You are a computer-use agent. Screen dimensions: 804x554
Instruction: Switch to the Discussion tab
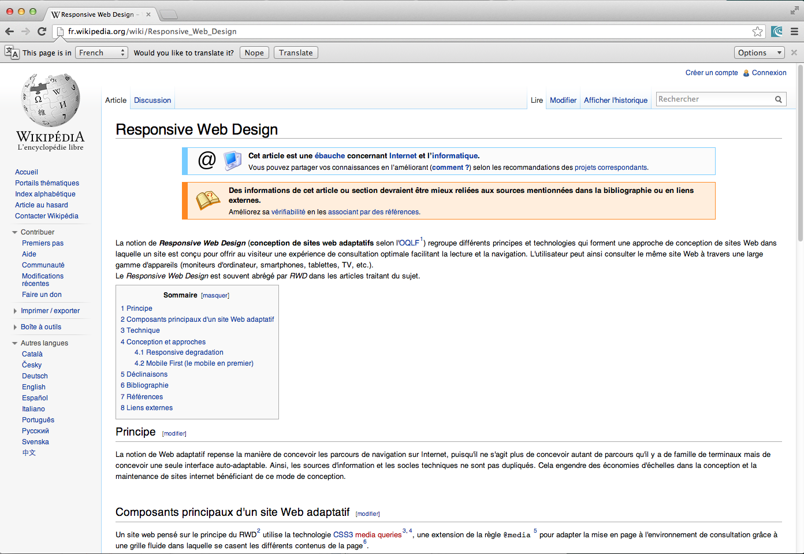152,100
